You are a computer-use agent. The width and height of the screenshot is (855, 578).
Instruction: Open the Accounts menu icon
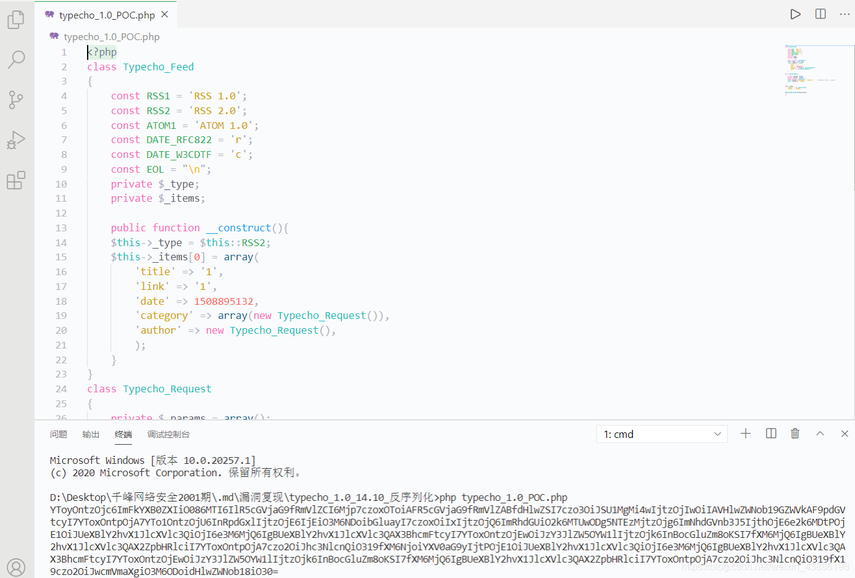tap(16, 567)
